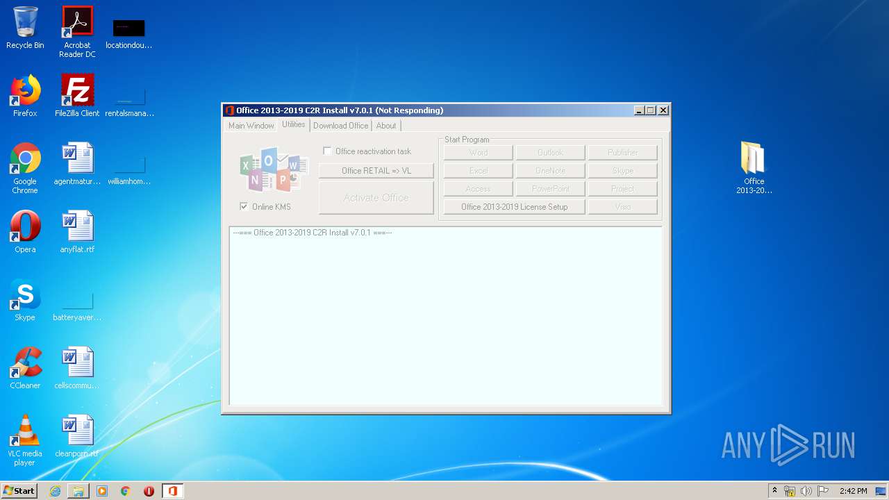Start Excel program button

[478, 171]
